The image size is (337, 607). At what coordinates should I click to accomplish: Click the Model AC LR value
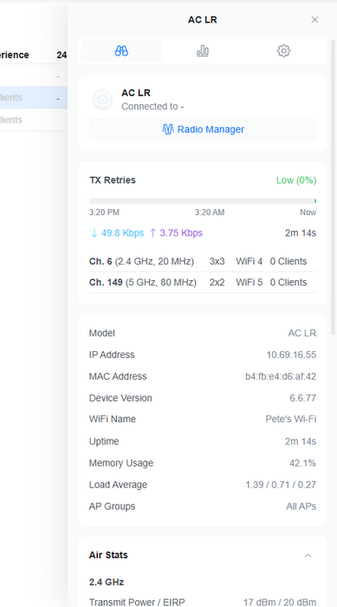(302, 333)
